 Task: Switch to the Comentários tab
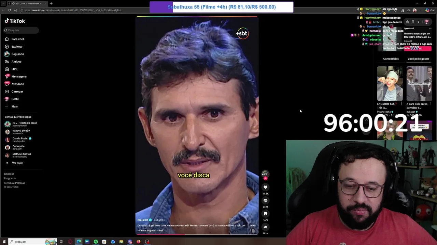point(391,59)
